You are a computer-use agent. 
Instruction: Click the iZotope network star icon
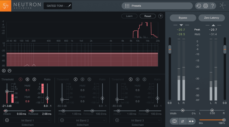pos(222,6)
